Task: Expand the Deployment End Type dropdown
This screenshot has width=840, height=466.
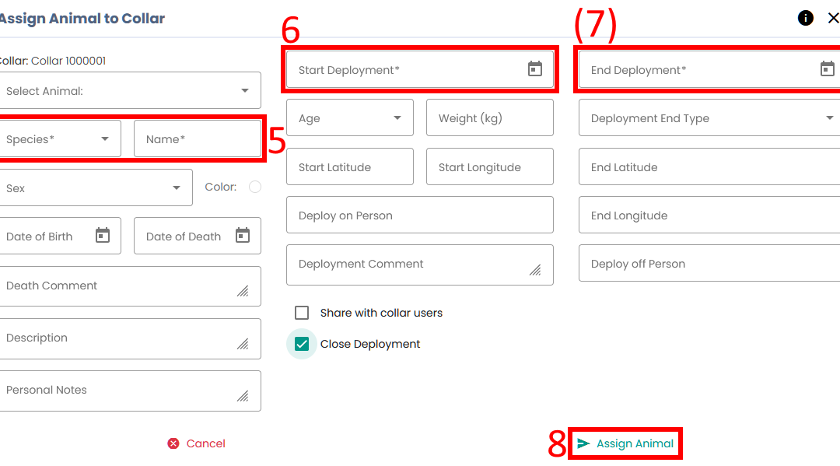Action: 829,118
